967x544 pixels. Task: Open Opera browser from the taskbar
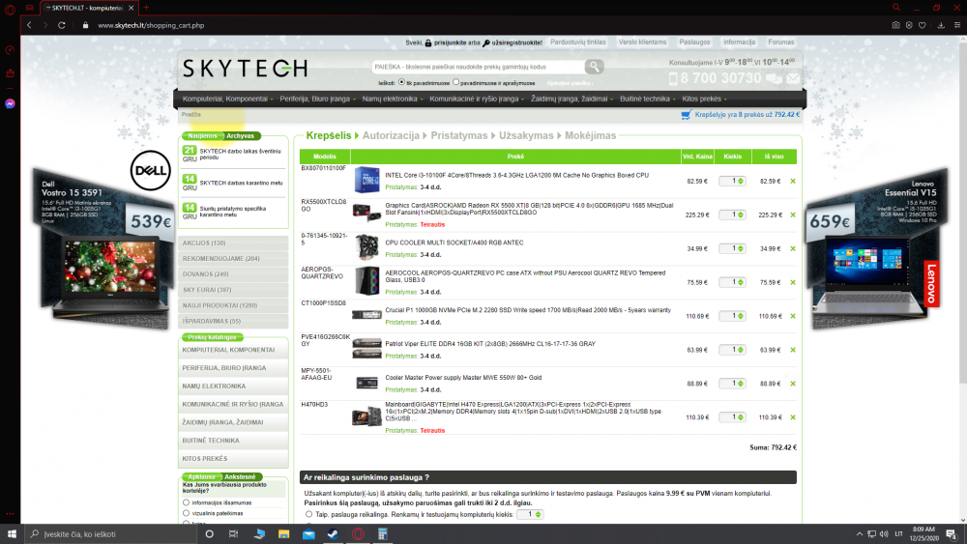(358, 534)
